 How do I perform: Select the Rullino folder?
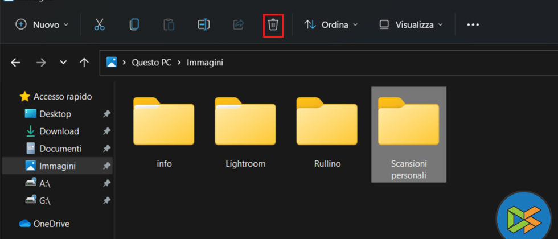tap(327, 121)
